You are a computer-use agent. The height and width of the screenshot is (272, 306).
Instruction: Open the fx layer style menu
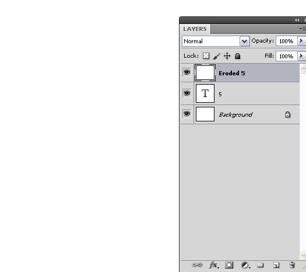point(214,265)
